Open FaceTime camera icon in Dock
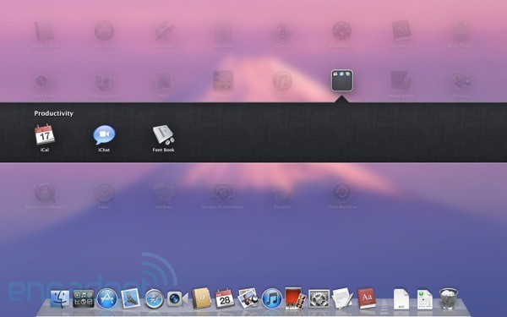This screenshot has width=507, height=317. click(x=177, y=298)
